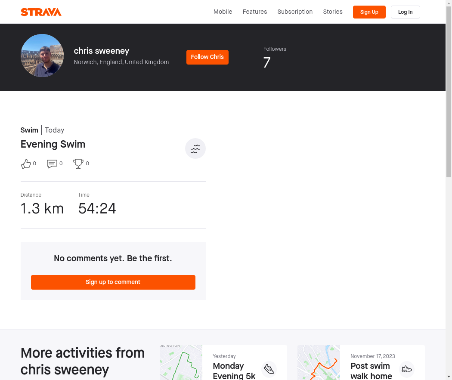The image size is (452, 380).
Task: Click the Sign Up button
Action: [x=369, y=12]
